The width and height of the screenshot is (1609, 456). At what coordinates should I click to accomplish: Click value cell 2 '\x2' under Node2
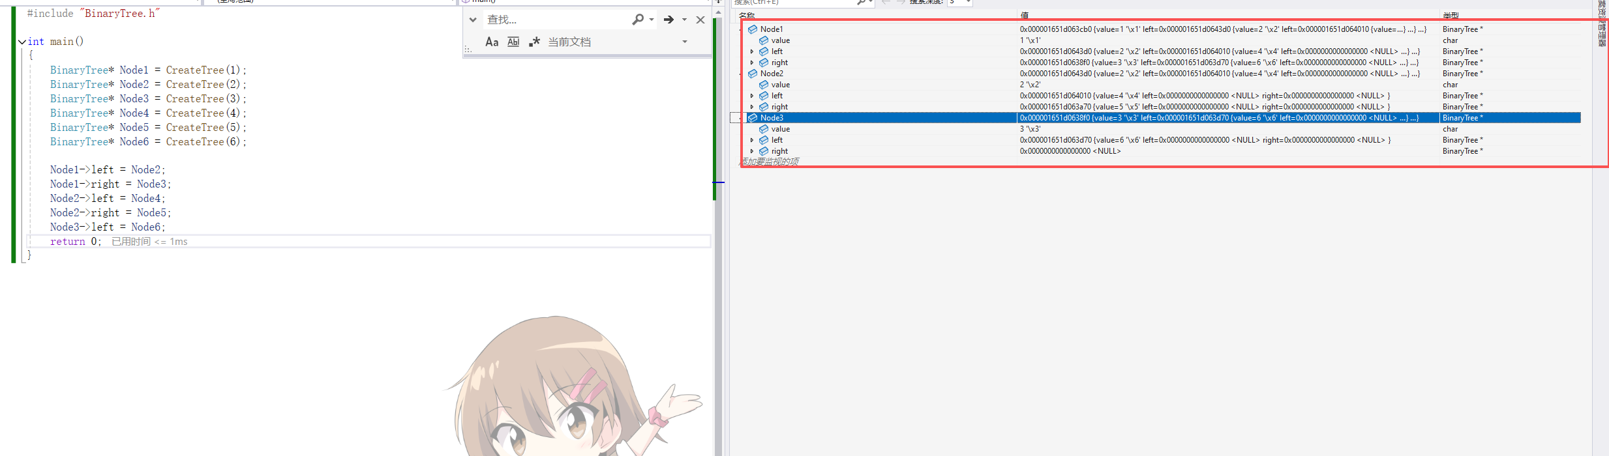click(x=1031, y=85)
